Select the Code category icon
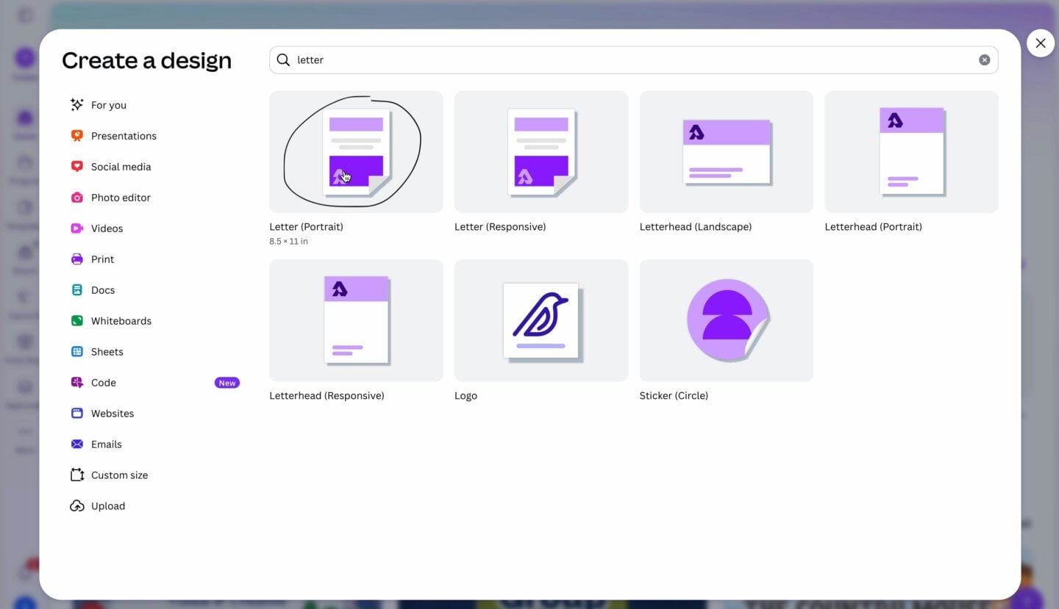Screen dimensions: 1059x609 [x=76, y=383]
